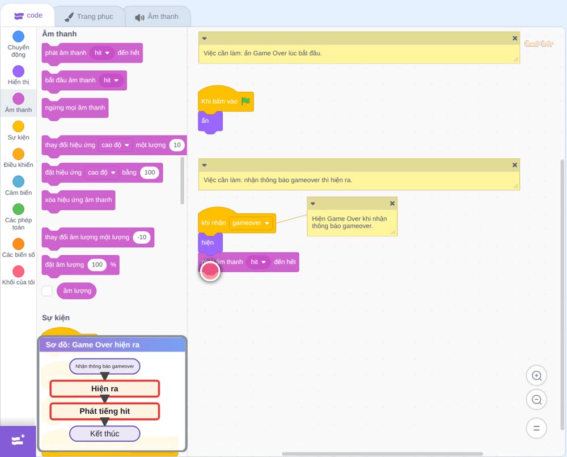Open cao độ dropdown in 'đặt hiệu ứng' block

[x=101, y=172]
